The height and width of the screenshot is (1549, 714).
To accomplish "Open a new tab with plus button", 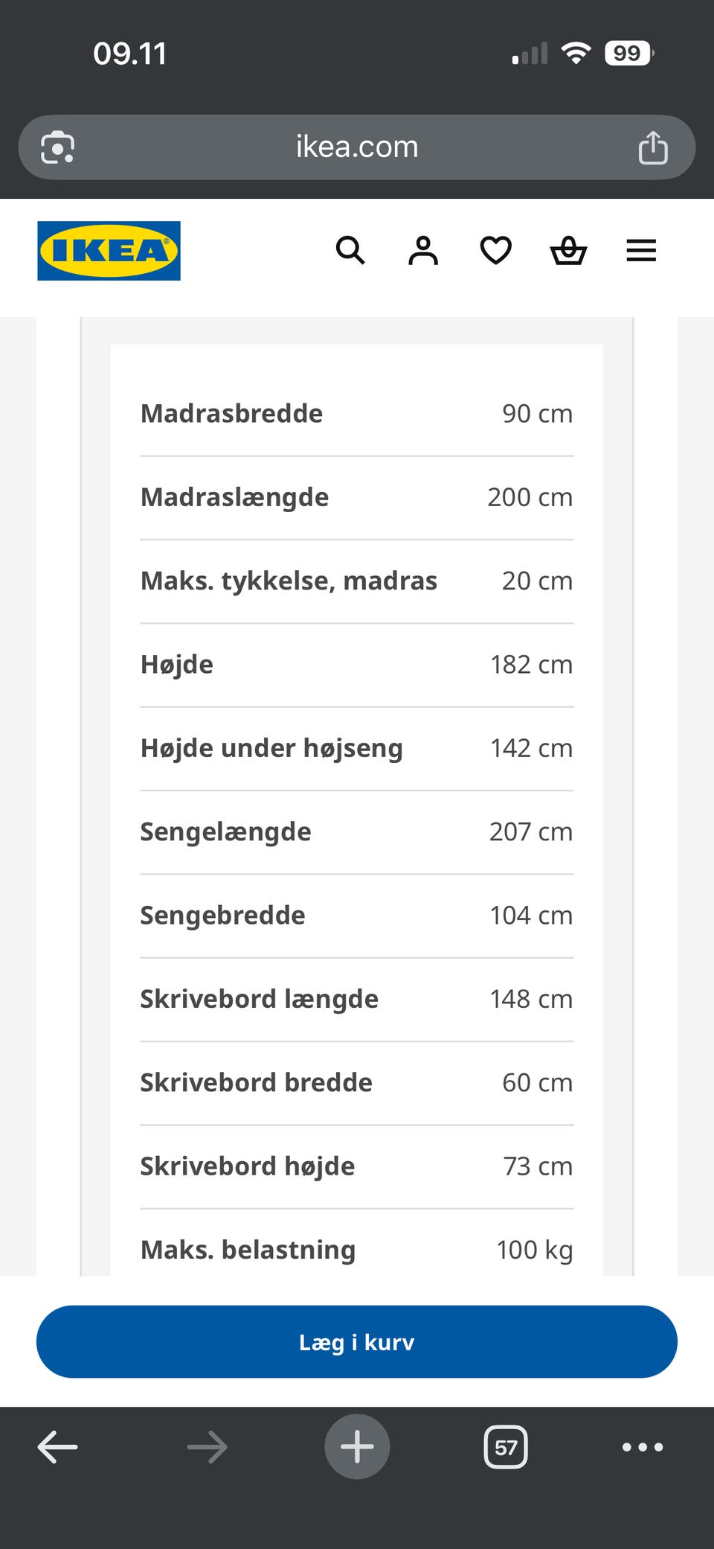I will (357, 1447).
